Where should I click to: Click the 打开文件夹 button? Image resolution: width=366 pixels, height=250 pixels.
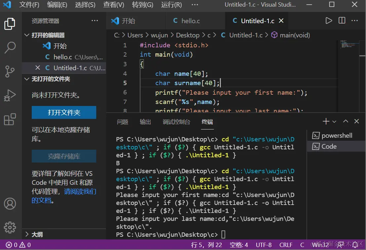(x=64, y=113)
